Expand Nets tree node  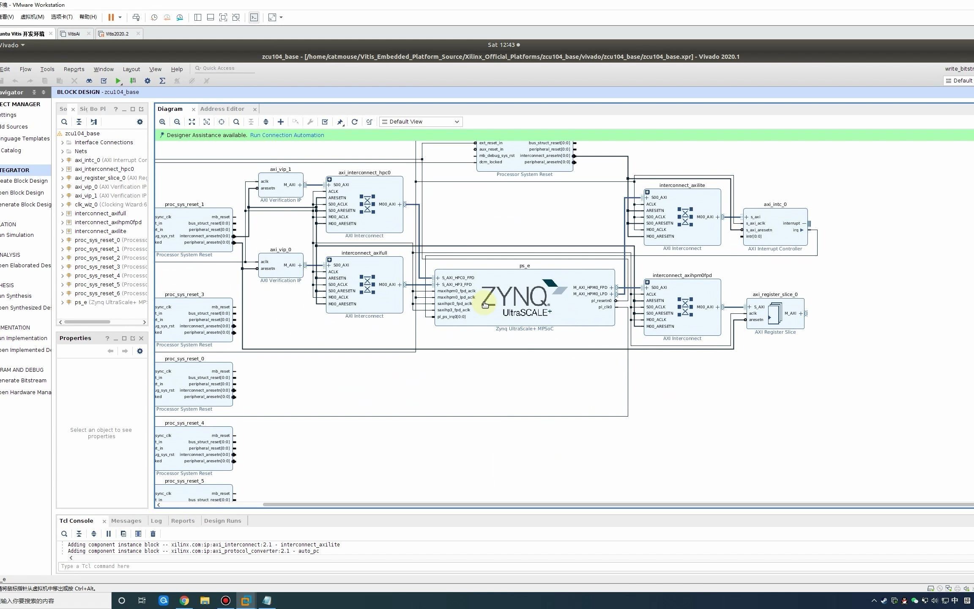tap(63, 151)
